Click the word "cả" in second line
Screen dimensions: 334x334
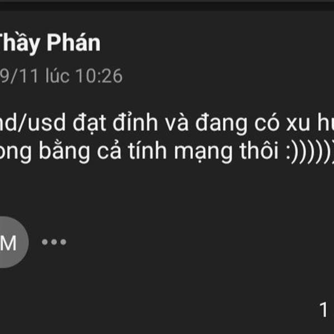(109, 150)
